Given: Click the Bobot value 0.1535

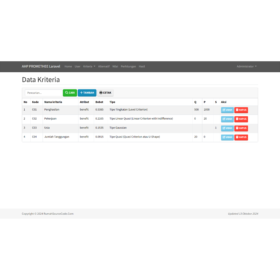Looking at the screenshot, I should click(99, 128).
